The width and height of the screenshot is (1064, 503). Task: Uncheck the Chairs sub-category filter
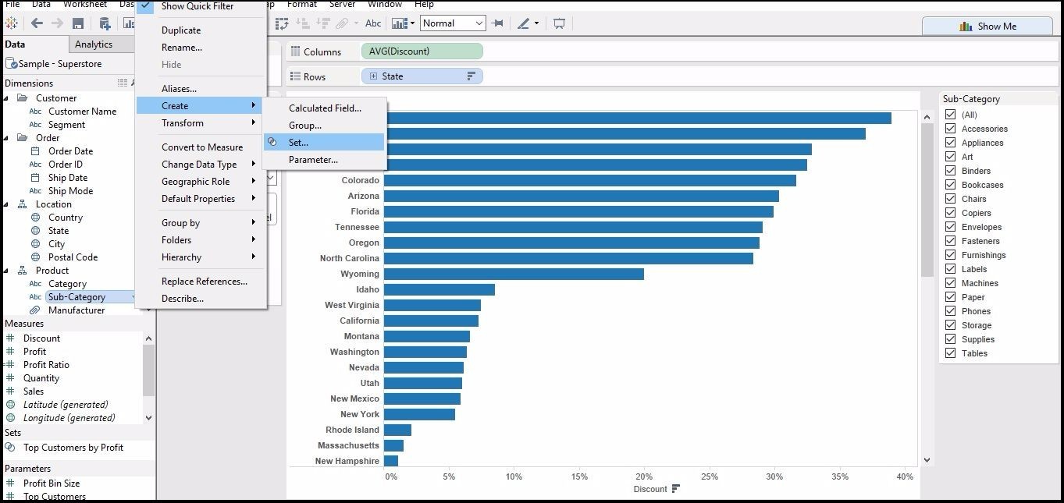pyautogui.click(x=951, y=198)
